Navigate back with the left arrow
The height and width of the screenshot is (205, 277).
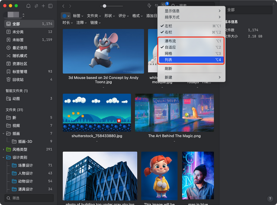pyautogui.click(x=64, y=6)
